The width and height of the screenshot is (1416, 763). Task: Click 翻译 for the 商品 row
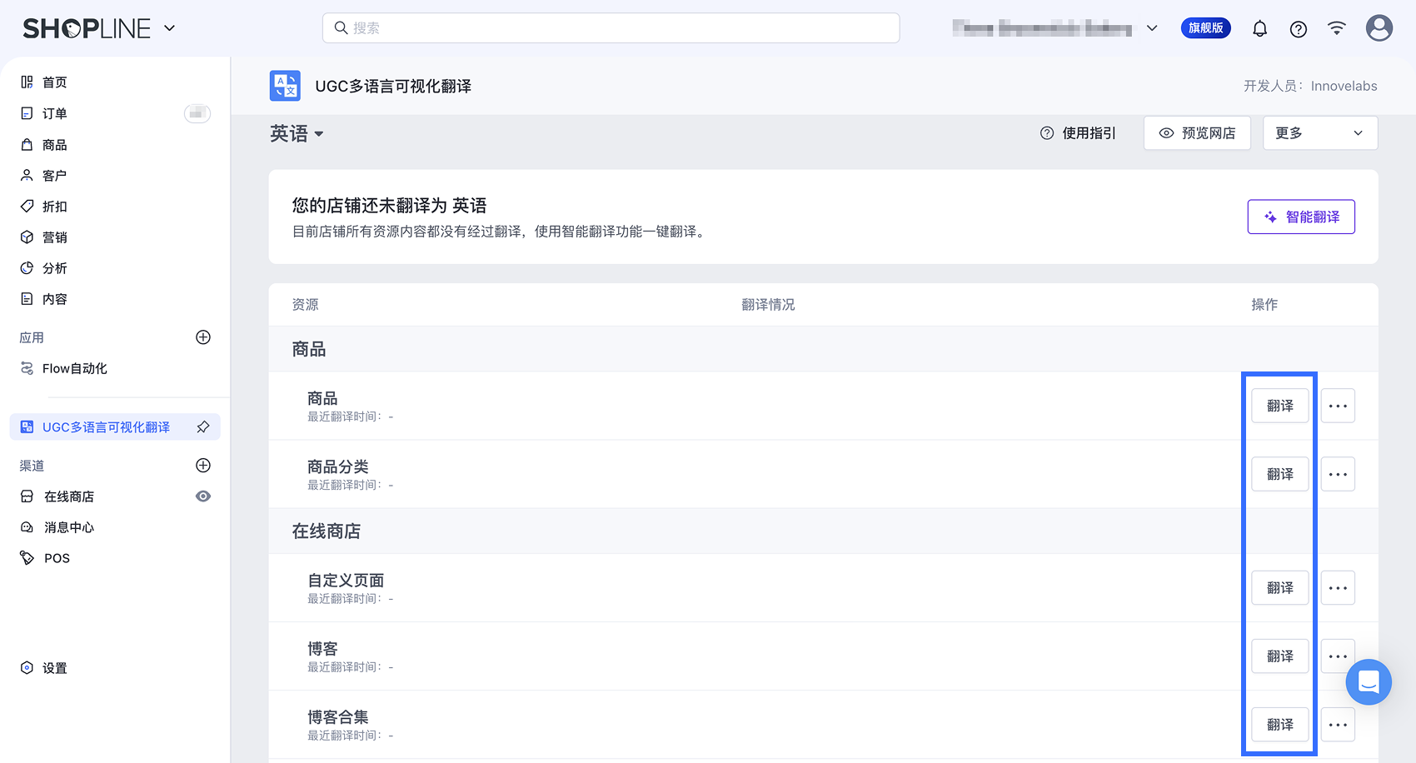[x=1280, y=406]
